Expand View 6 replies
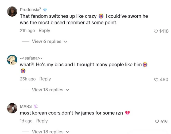 (50, 42)
